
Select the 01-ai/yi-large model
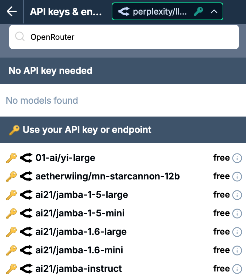click(x=66, y=158)
